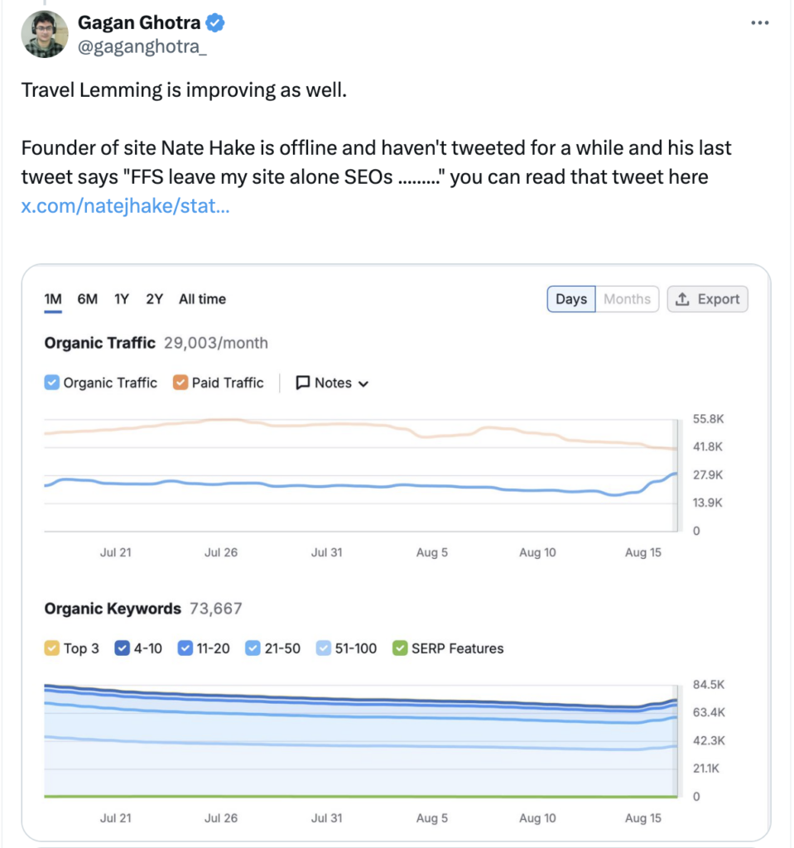This screenshot has width=794, height=848.
Task: Hide the 21-50 keyword positions series
Action: [253, 648]
